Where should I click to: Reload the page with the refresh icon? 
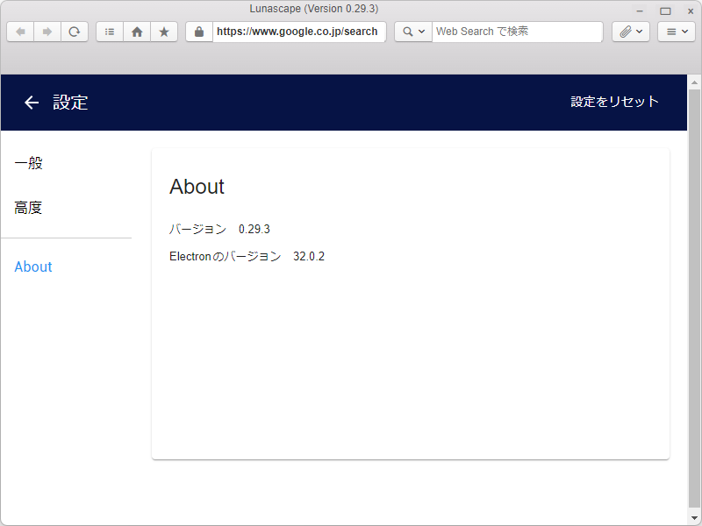point(75,32)
